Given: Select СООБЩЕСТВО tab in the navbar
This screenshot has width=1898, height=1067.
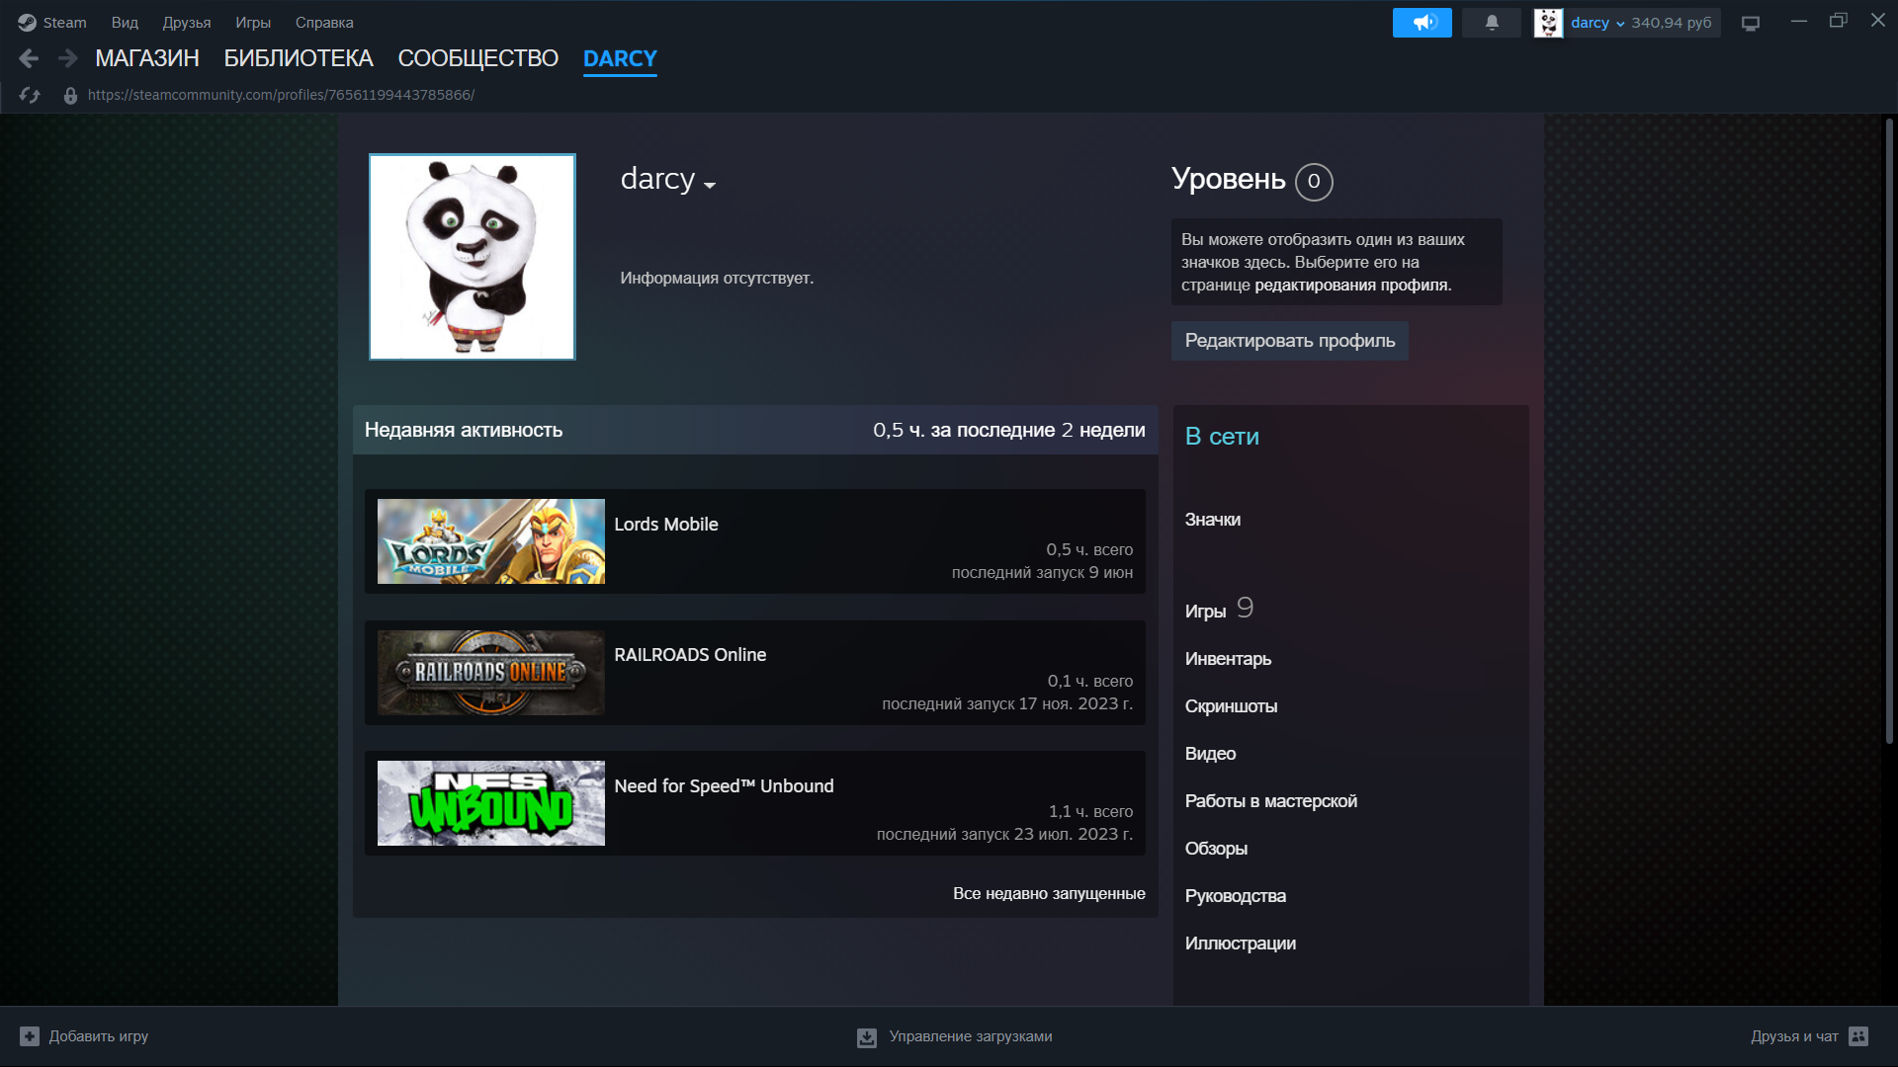Looking at the screenshot, I should (475, 58).
